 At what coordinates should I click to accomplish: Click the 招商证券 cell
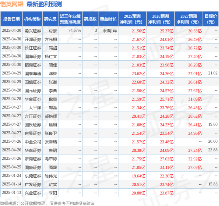pos(33,65)
